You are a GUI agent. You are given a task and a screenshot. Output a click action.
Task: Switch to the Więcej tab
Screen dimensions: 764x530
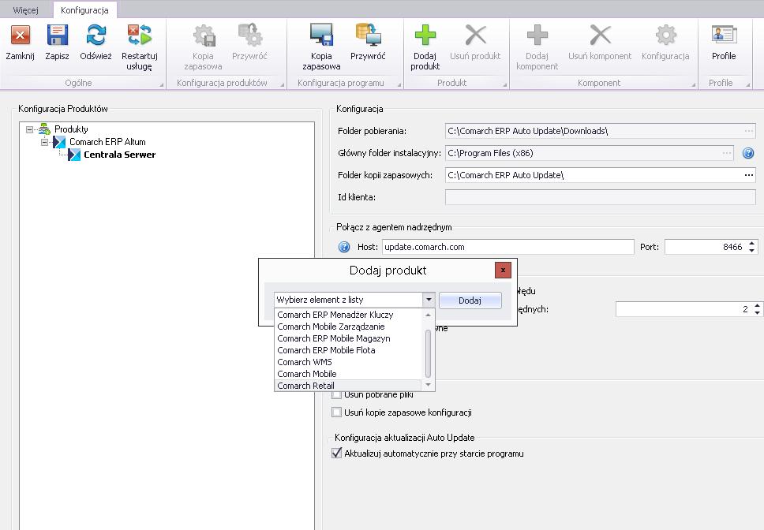[x=26, y=10]
